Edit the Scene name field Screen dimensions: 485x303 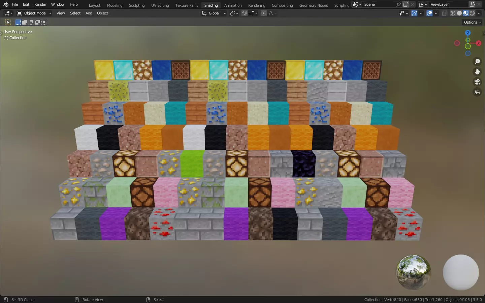pos(379,4)
